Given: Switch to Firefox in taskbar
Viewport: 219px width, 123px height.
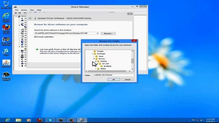Looking at the screenshot, I should click(x=40, y=120).
